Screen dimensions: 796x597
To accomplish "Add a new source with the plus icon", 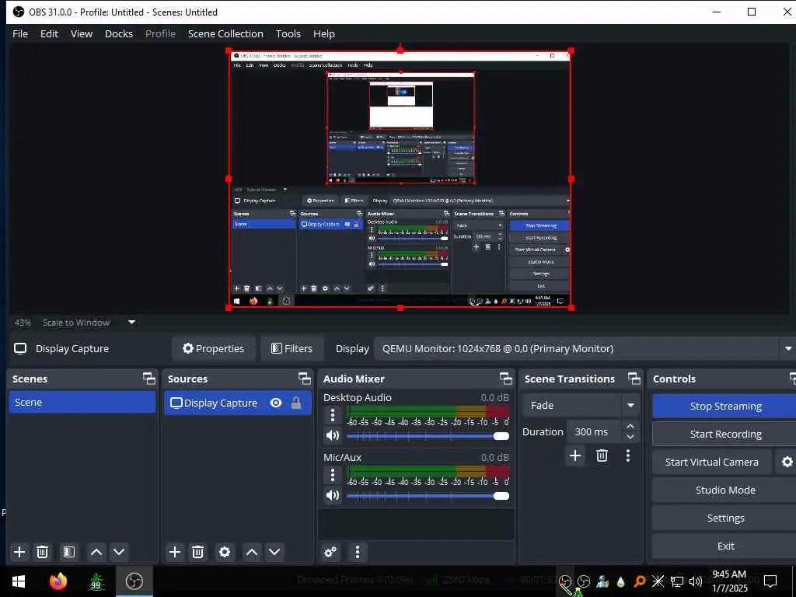I will click(x=175, y=552).
